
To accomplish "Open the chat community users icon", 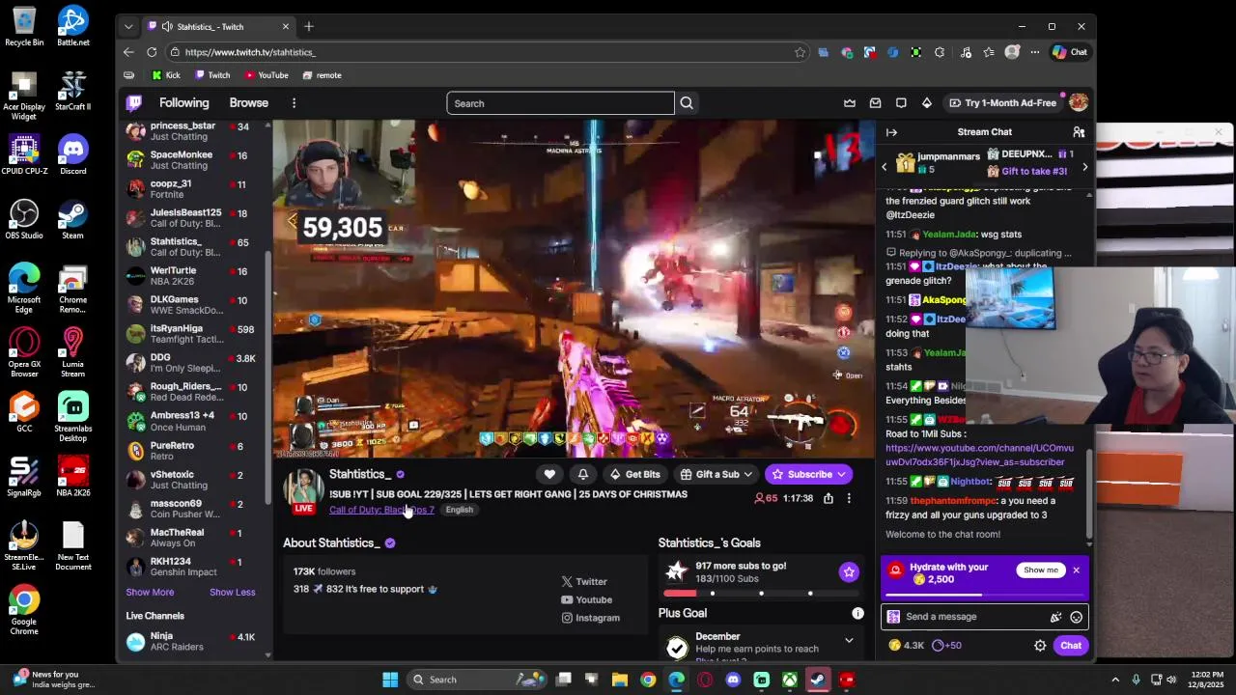I will 1079,132.
